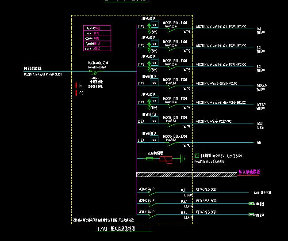The image size is (288, 241).
Task: Click the magenta fireproof tray label text
Action: click(249, 172)
